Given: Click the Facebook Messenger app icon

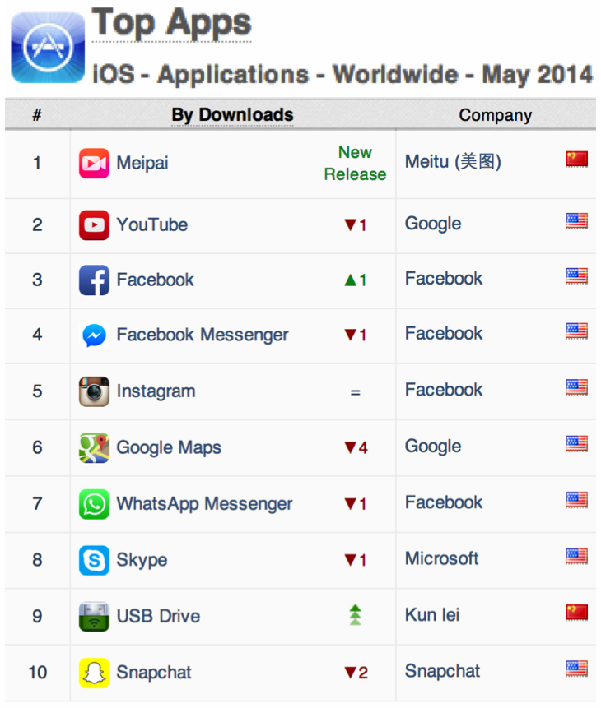Looking at the screenshot, I should pyautogui.click(x=94, y=335).
